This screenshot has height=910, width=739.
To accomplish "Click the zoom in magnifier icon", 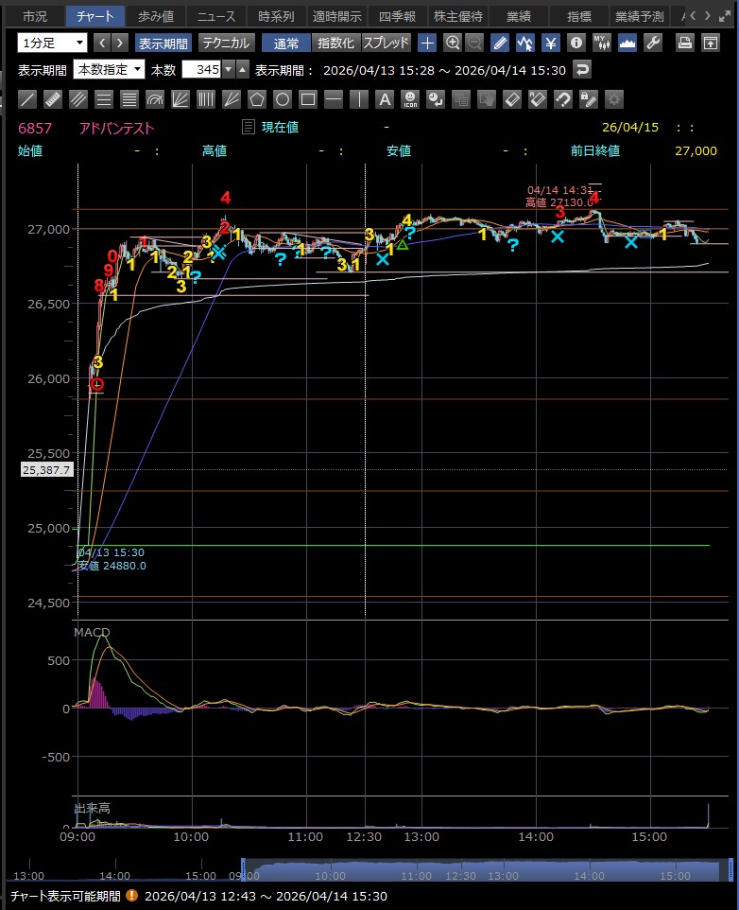I will point(453,43).
